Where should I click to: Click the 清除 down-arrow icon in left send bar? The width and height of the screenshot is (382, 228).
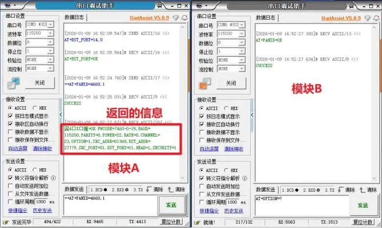pyautogui.click(x=148, y=189)
